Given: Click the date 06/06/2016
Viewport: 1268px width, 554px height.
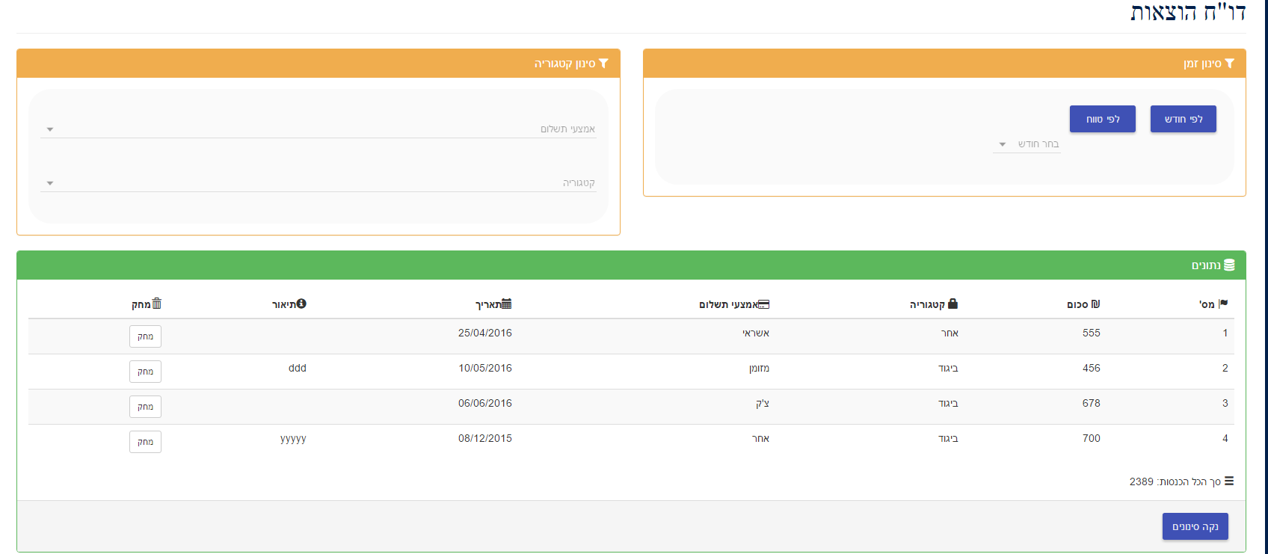Looking at the screenshot, I should (485, 403).
